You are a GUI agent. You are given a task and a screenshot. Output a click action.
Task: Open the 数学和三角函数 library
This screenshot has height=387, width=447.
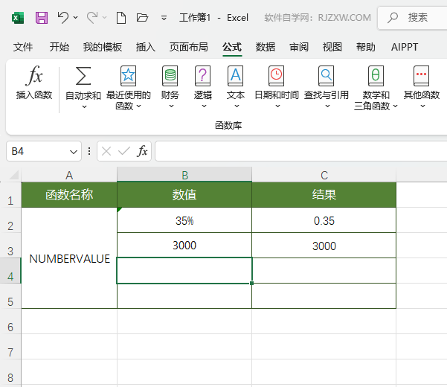376,88
